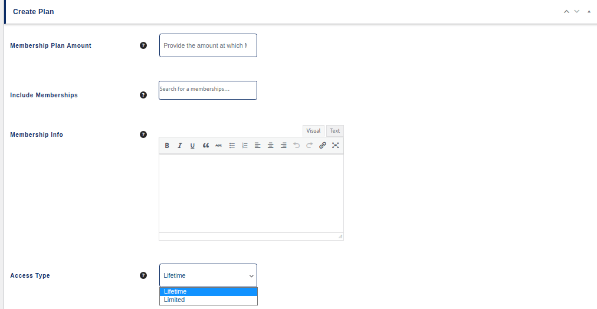Align text center in Membership Info editor

[270, 146]
